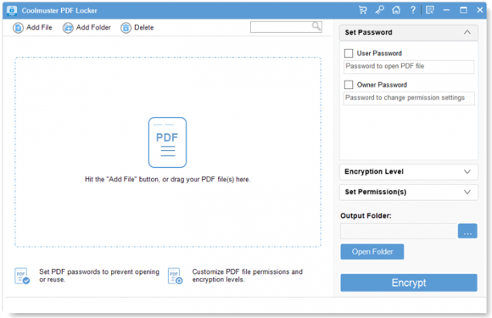
Task: Maximize the PDF Locker window
Action: (x=463, y=10)
